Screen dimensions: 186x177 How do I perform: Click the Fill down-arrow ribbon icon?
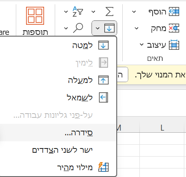coord(109,28)
